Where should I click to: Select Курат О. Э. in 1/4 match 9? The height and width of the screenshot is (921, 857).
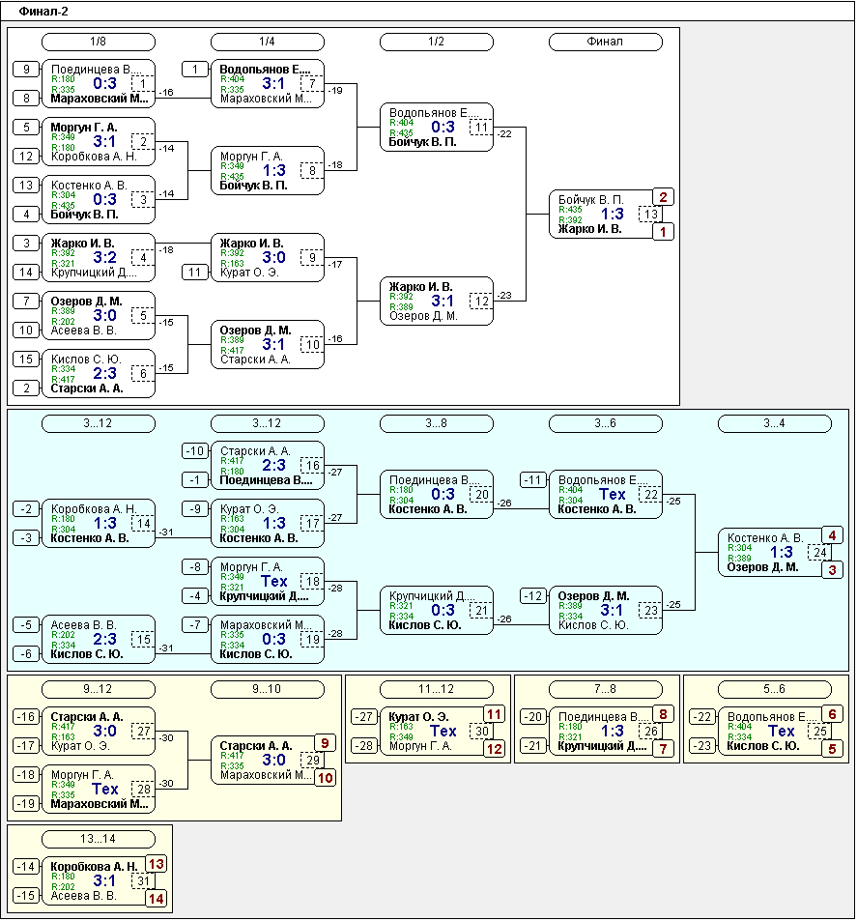[x=249, y=273]
